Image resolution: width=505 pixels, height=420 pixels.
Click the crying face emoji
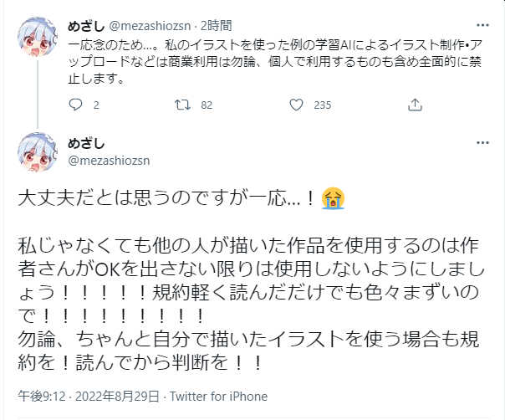[333, 199]
